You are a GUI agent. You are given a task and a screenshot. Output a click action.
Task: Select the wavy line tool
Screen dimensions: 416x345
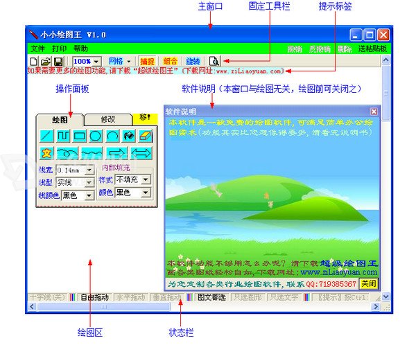92,153
